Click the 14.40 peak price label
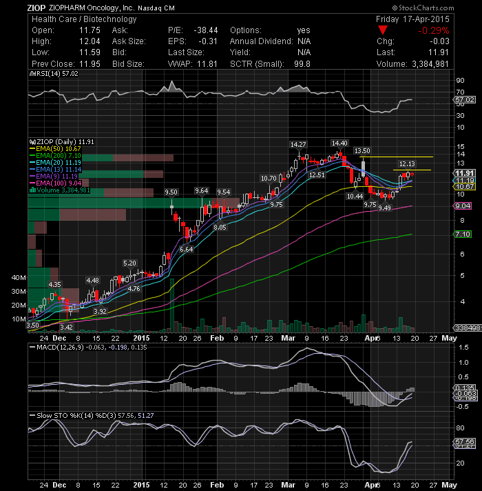 coord(339,143)
